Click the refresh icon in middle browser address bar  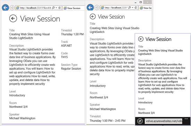pyautogui.click(x=136, y=8)
